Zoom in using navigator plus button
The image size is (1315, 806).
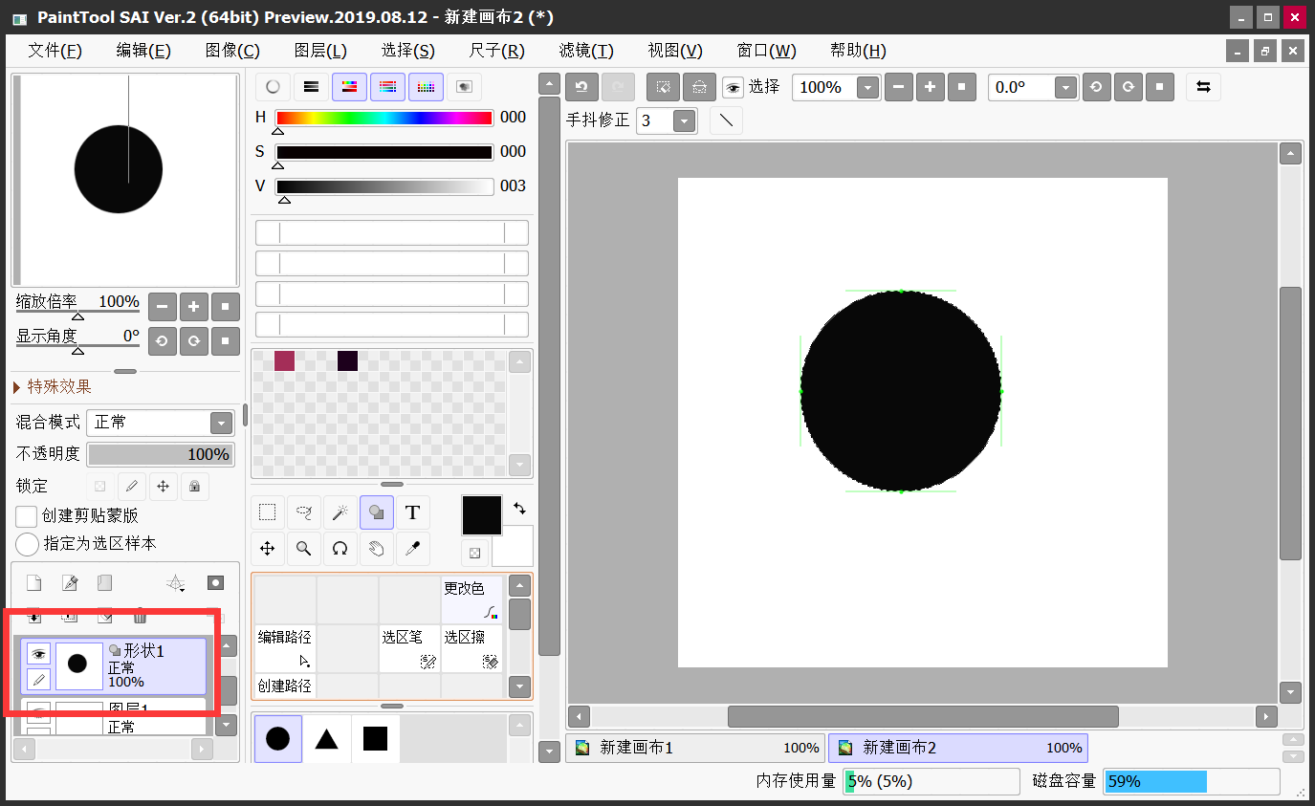[194, 307]
